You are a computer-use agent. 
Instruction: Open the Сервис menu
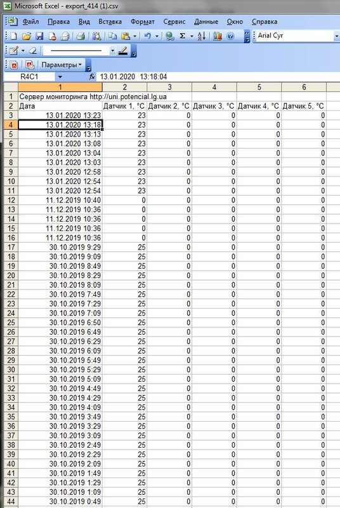pyautogui.click(x=174, y=22)
